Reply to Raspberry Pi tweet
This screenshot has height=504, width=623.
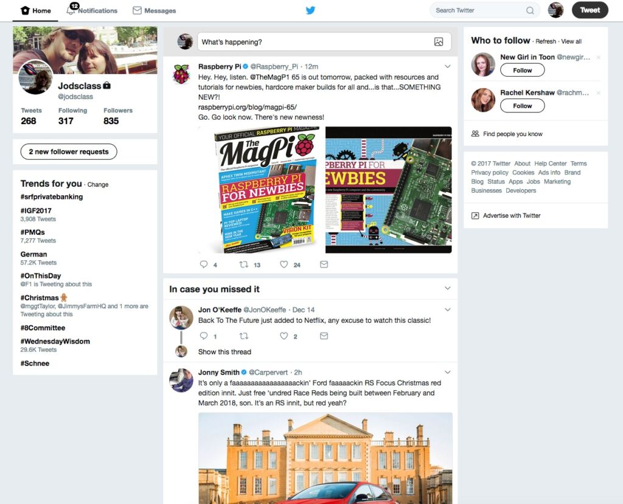pos(204,264)
